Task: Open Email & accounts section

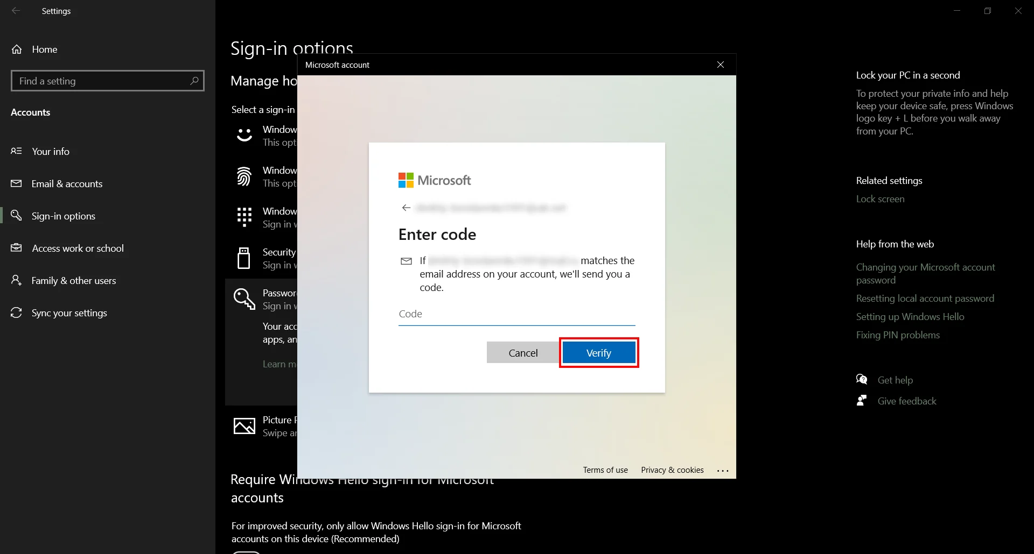Action: 67,184
